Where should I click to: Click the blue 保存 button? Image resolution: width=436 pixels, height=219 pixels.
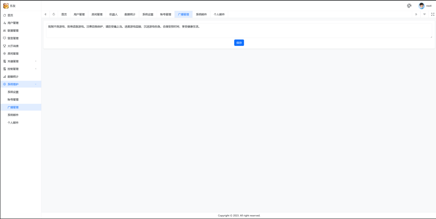tap(239, 43)
